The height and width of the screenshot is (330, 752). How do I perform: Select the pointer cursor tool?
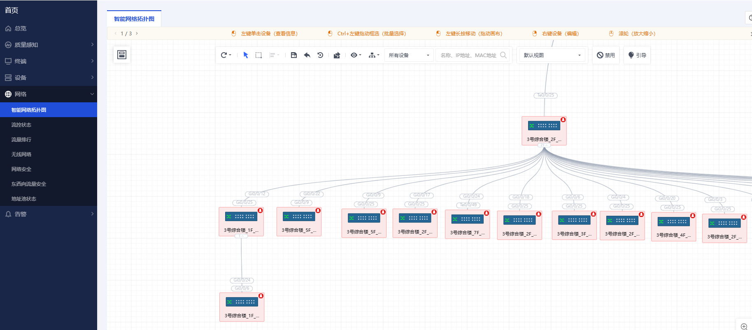(x=246, y=55)
